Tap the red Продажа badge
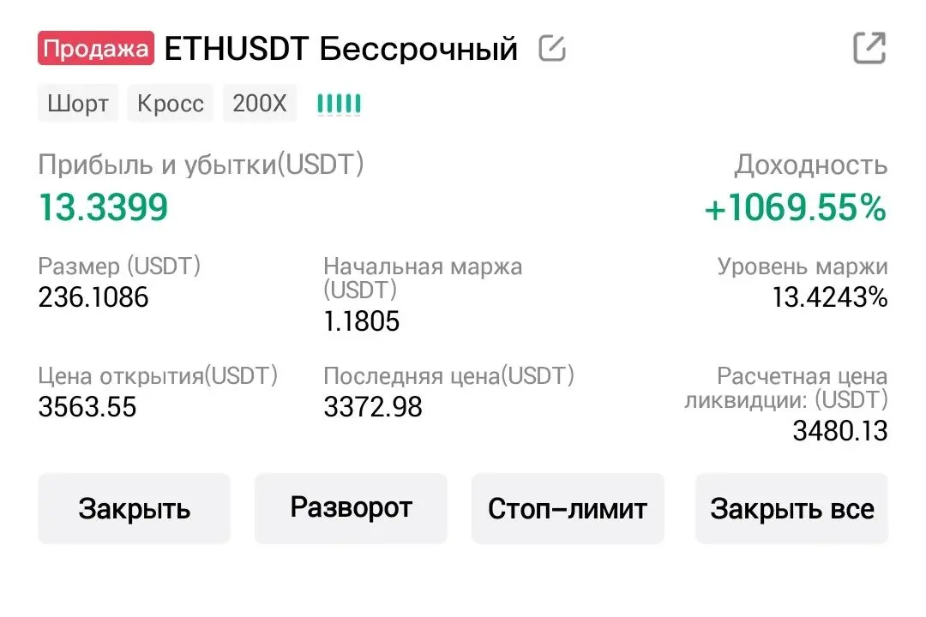This screenshot has width=926, height=617. click(96, 48)
